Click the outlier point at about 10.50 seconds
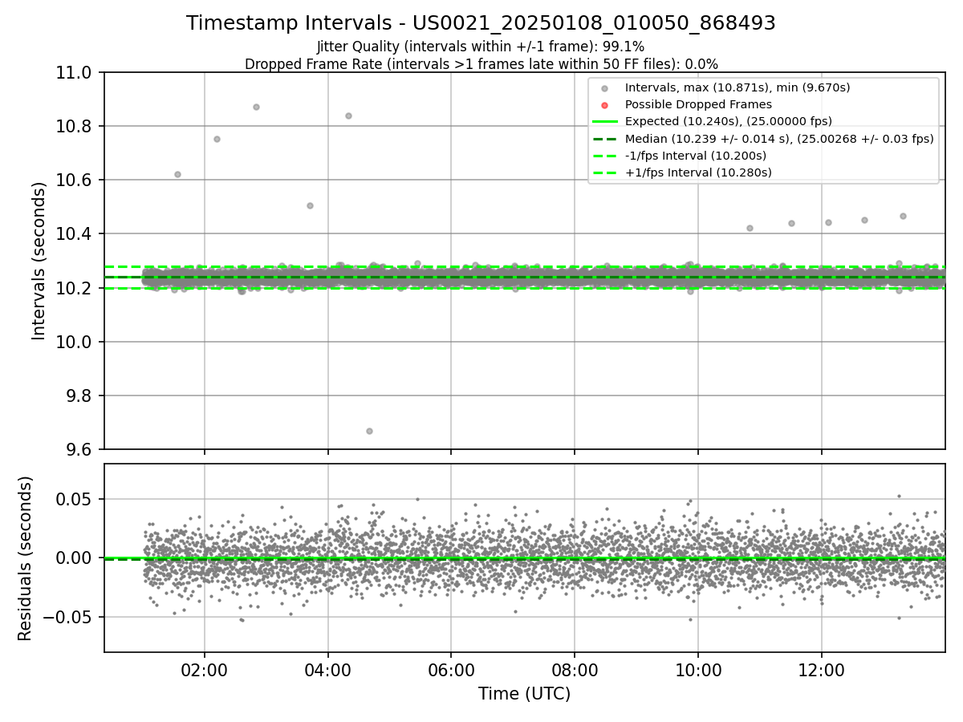This screenshot has width=963, height=722. pos(310,205)
